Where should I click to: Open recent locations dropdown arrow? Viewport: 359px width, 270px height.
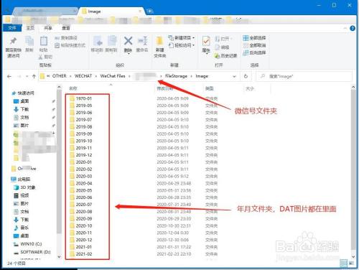tap(27, 76)
